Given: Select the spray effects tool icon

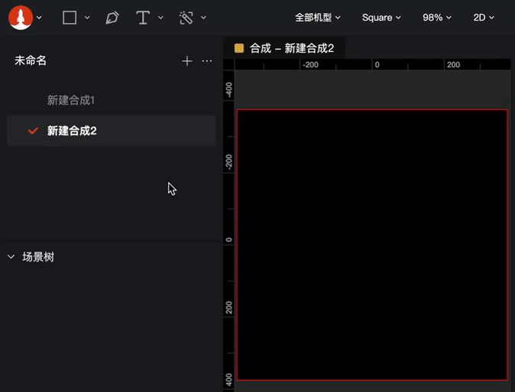Looking at the screenshot, I should click(186, 18).
